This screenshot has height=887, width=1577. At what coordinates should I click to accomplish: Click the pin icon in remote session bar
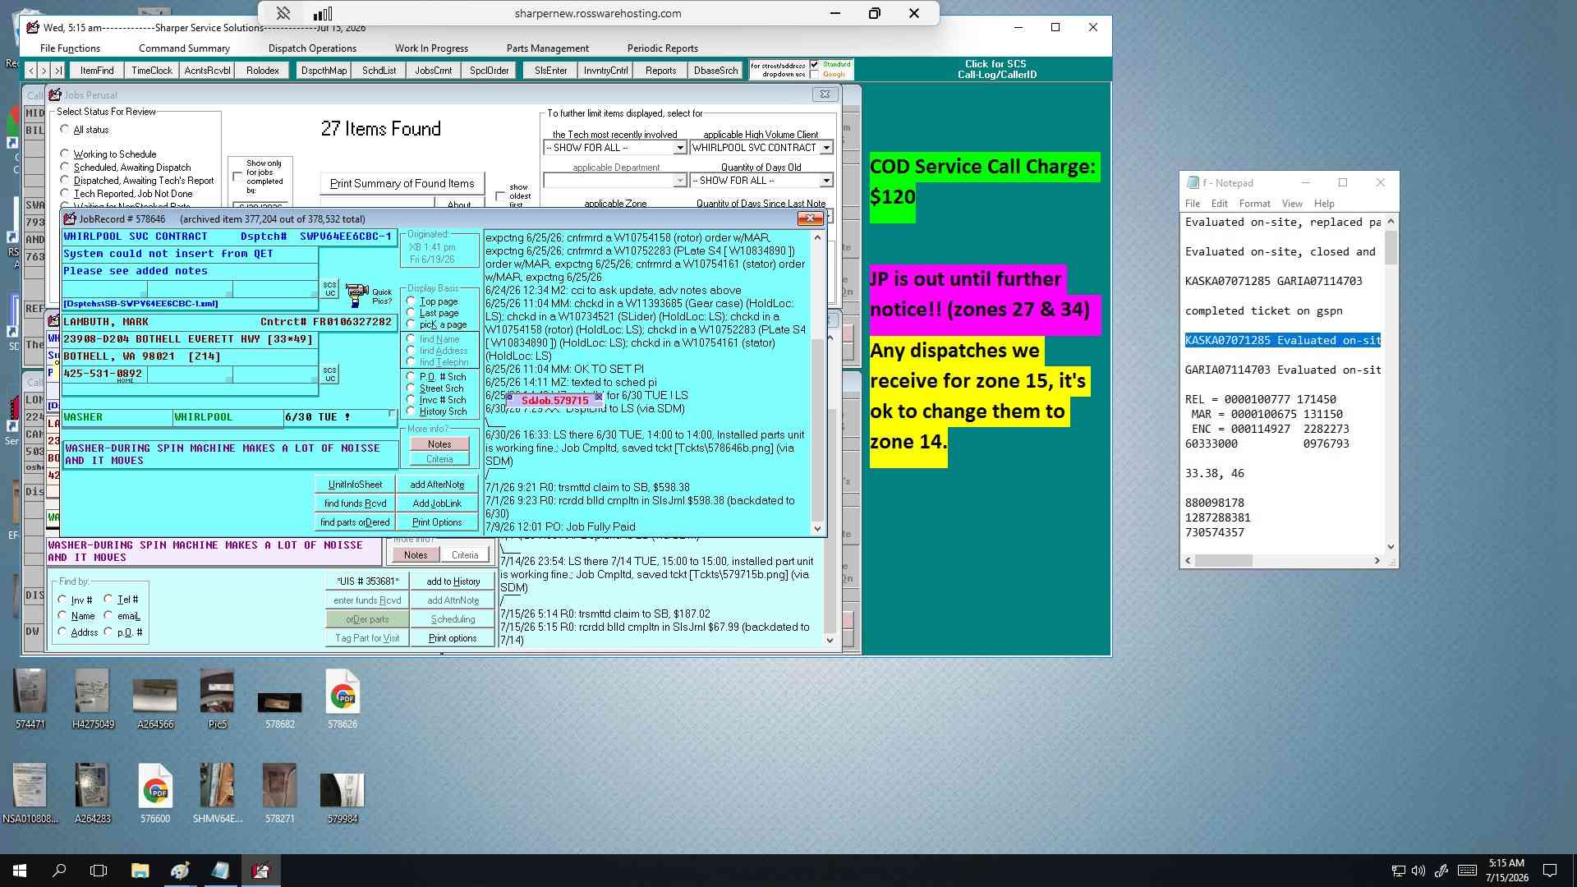(x=283, y=13)
